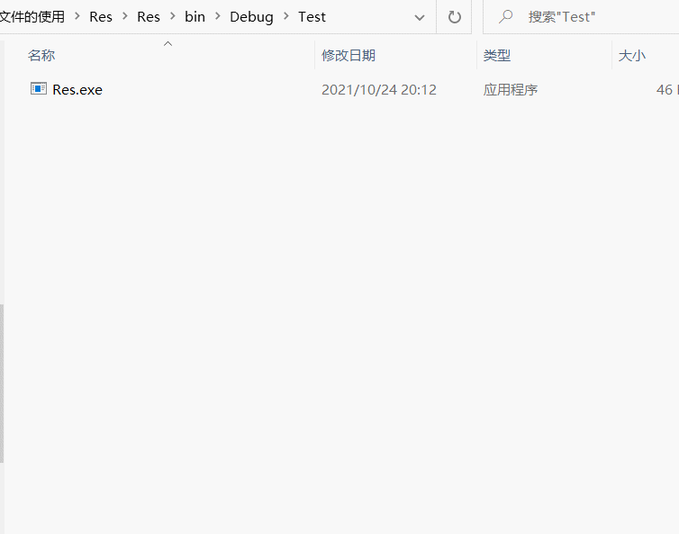Click the Test breadcrumb in the address bar
679x534 pixels.
pos(312,17)
